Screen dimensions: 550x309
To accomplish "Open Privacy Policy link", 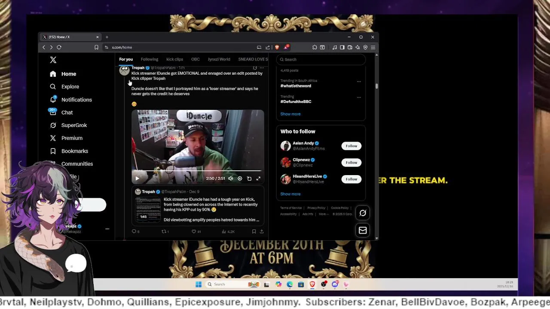I will [x=316, y=208].
